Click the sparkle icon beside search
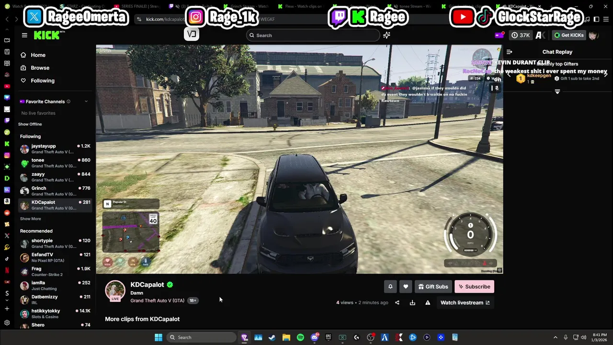Viewport: 613px width, 345px height. 386,35
